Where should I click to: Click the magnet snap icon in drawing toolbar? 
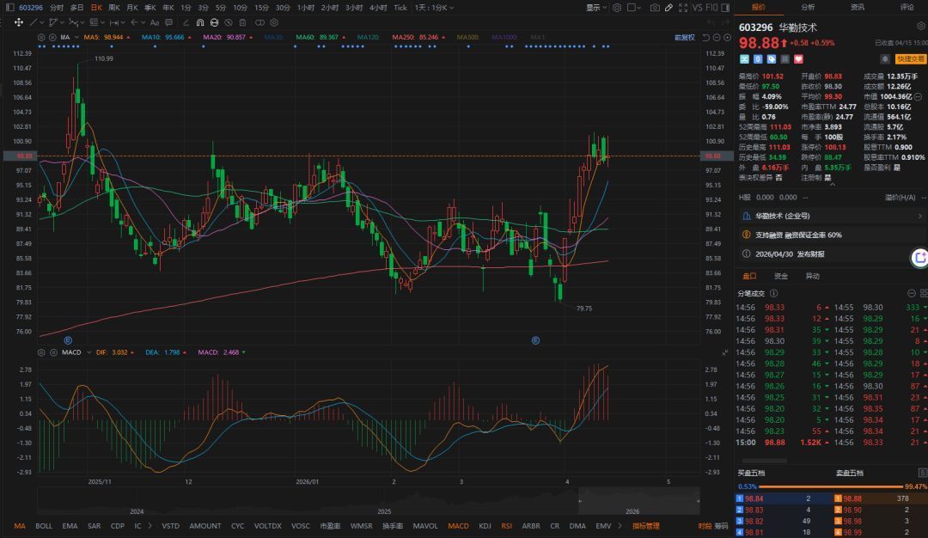point(200,22)
